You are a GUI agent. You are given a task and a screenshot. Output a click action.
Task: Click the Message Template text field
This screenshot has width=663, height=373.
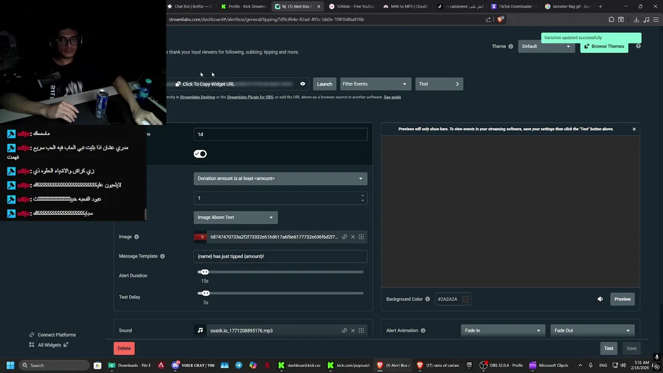pyautogui.click(x=280, y=256)
